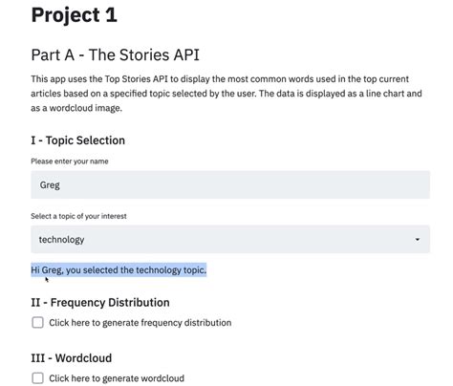Click the Project 1 title heading
Image resolution: width=453 pixels, height=386 pixels.
click(x=75, y=15)
